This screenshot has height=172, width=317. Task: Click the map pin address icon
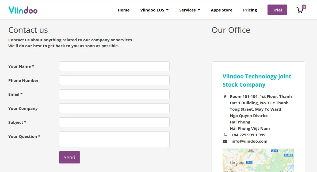(x=225, y=97)
